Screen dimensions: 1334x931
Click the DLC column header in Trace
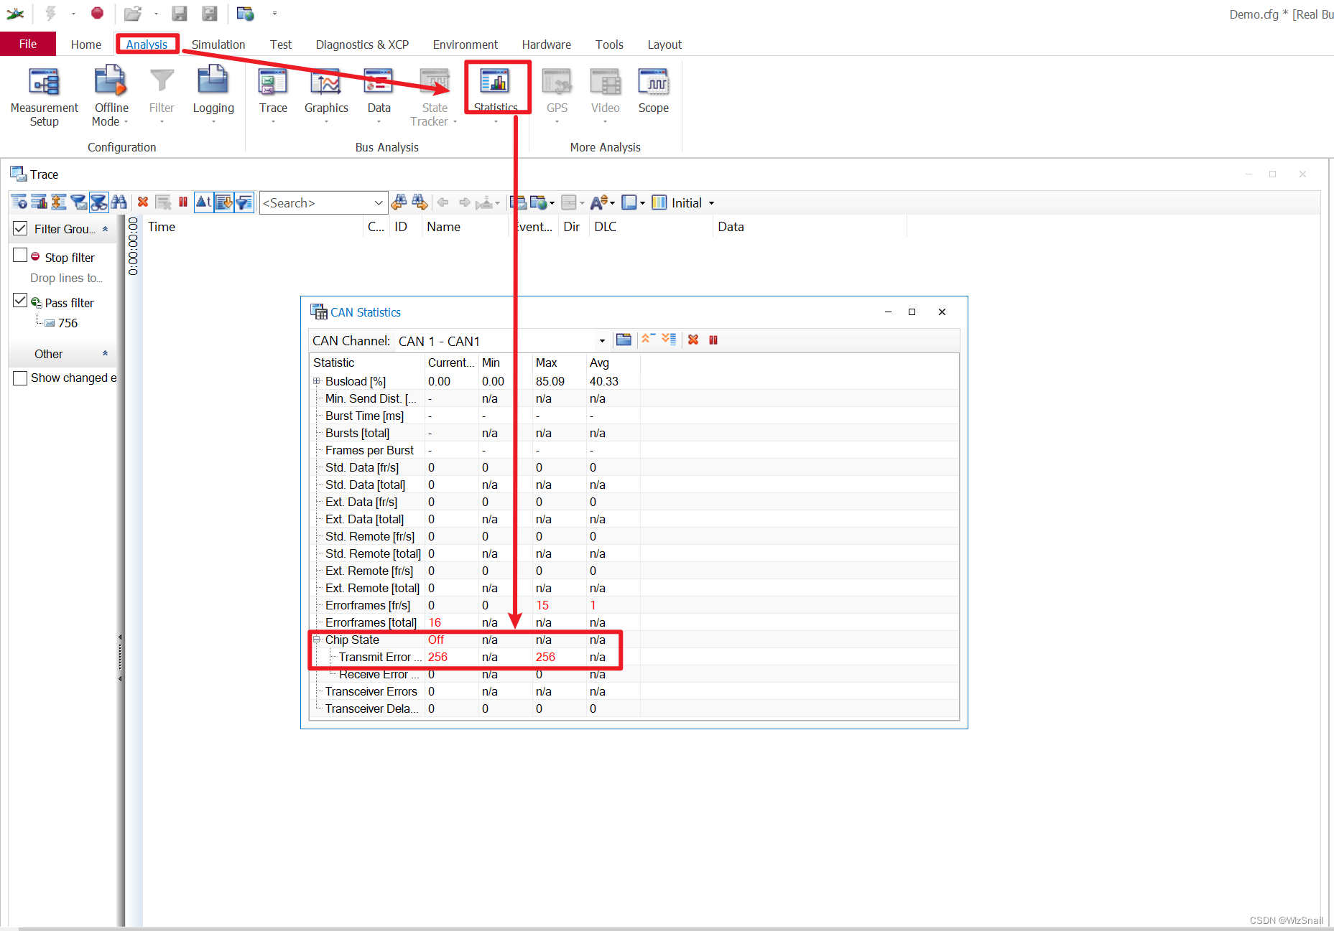pos(651,227)
